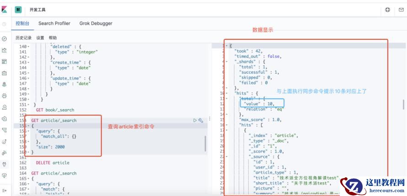Open the newsfeed mail icon

401,10
